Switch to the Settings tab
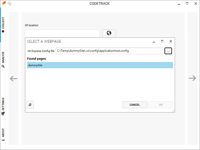The width and height of the screenshot is (200, 150). click(x=3, y=106)
